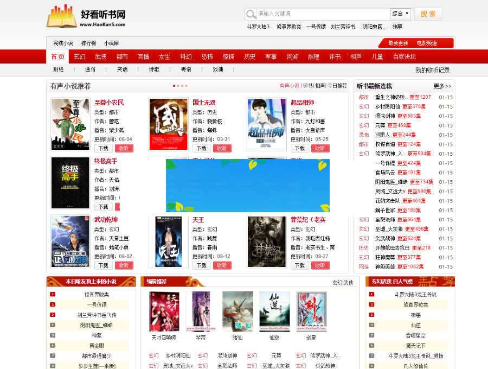Click the download icon under 武动乾坤
This screenshot has height=369, width=488.
pyautogui.click(x=104, y=265)
